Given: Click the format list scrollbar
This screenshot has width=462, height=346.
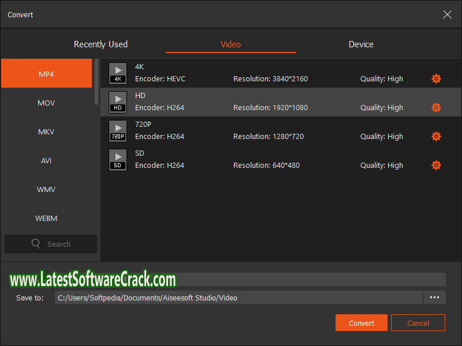Looking at the screenshot, I should pos(96,82).
